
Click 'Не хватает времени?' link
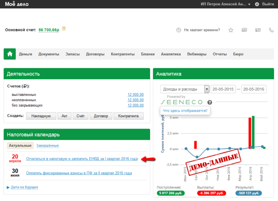(202, 30)
